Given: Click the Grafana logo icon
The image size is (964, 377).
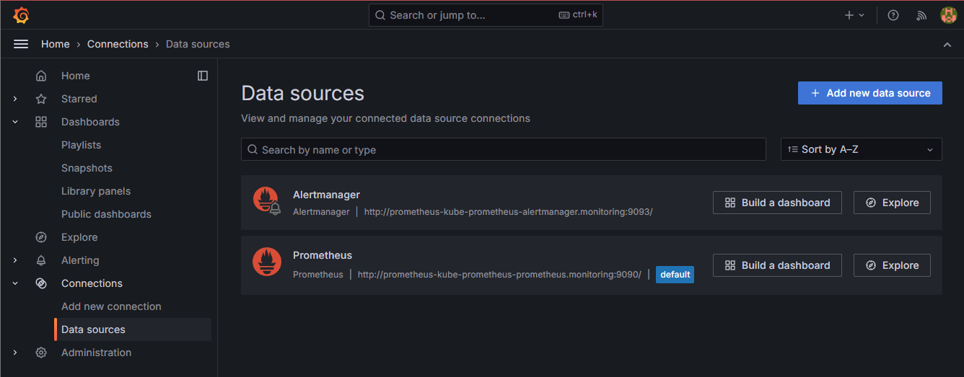Looking at the screenshot, I should click(x=21, y=14).
